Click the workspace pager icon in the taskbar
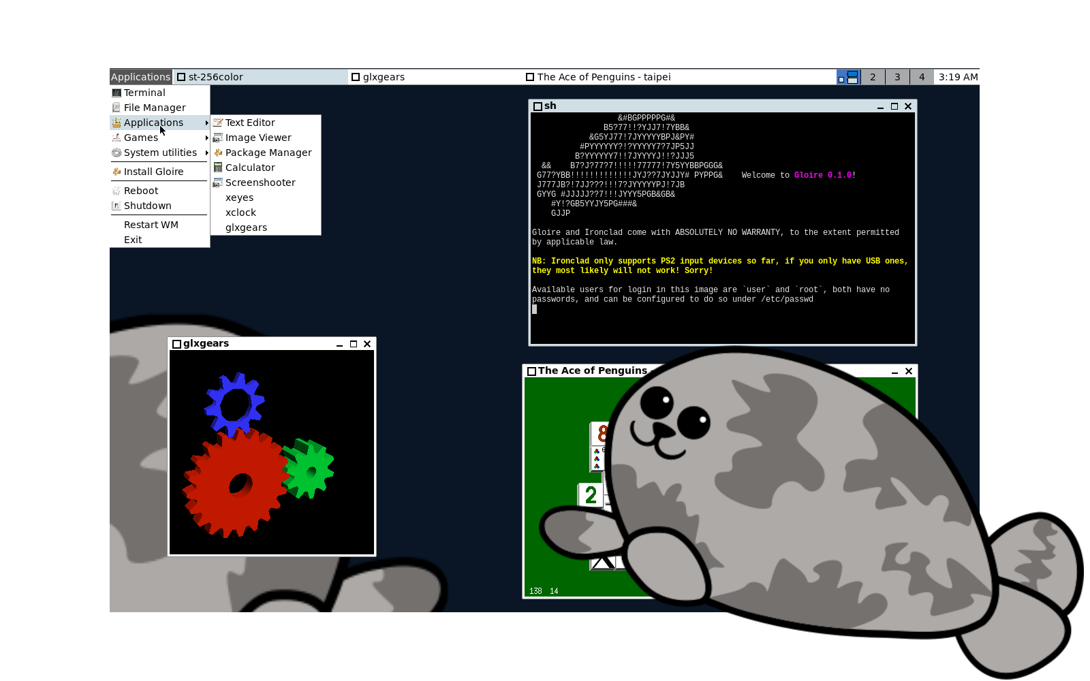The width and height of the screenshot is (1090, 681). 848,76
